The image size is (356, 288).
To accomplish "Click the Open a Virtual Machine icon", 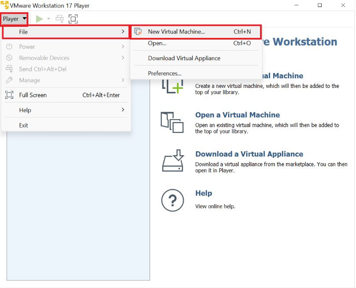I will click(172, 122).
